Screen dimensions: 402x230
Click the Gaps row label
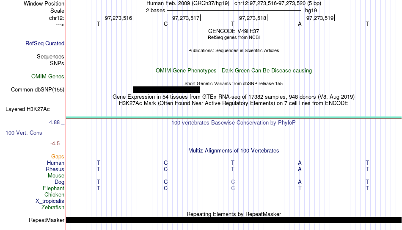tap(58, 157)
